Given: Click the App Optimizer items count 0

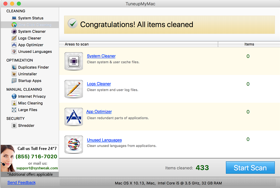Looking at the screenshot, I should pos(248,112).
